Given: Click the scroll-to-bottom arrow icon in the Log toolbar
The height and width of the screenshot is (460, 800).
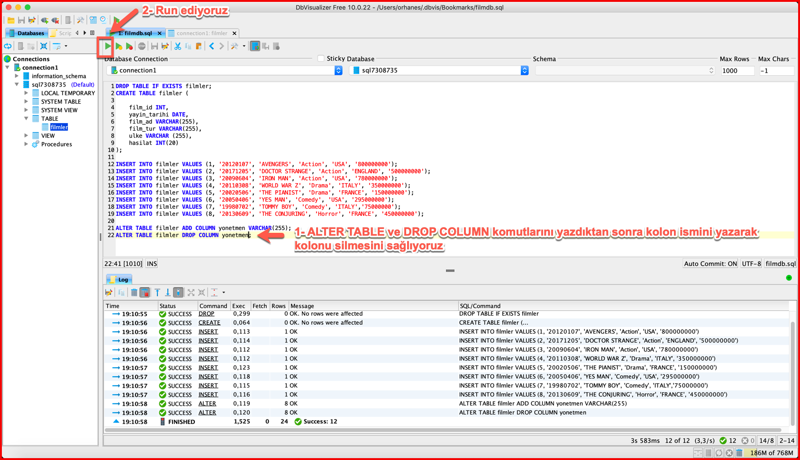Looking at the screenshot, I should pyautogui.click(x=168, y=292).
